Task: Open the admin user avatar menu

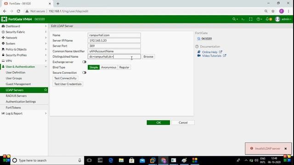Action: [x=283, y=19]
